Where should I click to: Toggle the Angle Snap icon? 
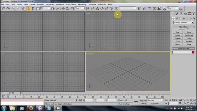[97, 9]
